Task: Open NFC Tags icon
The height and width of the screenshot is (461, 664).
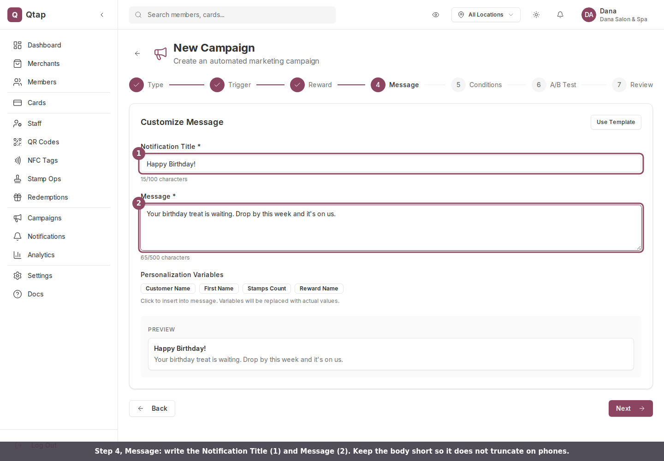Action: pos(18,160)
